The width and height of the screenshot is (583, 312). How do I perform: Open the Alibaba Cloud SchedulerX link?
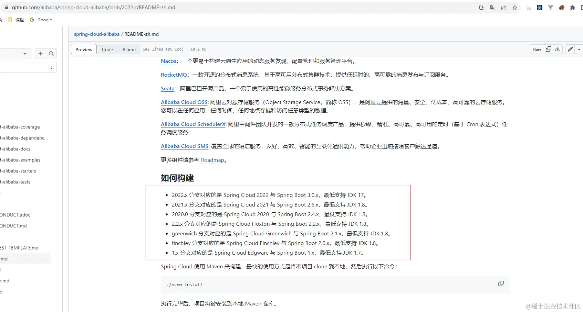tap(193, 124)
